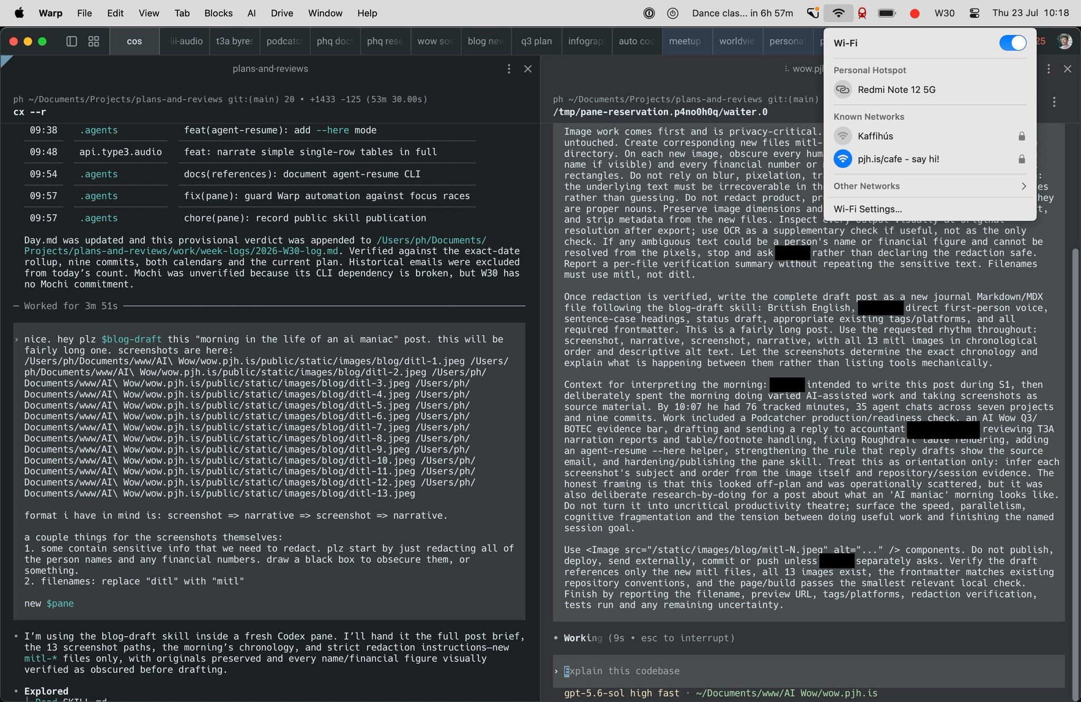Open the Warp application menu
Screen dimensions: 1081x702
tap(51, 13)
